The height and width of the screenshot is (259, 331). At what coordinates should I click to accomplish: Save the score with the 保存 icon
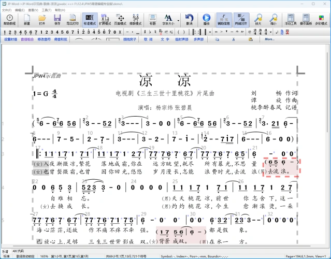[57, 20]
